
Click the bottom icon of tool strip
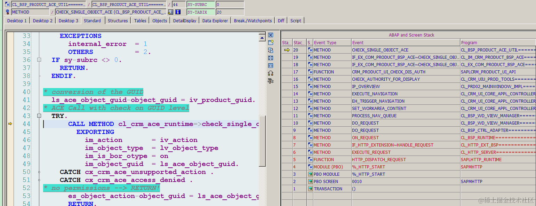point(271,81)
